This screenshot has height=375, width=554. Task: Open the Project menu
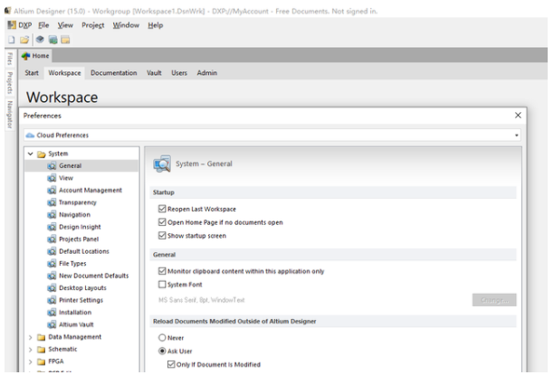pos(93,25)
